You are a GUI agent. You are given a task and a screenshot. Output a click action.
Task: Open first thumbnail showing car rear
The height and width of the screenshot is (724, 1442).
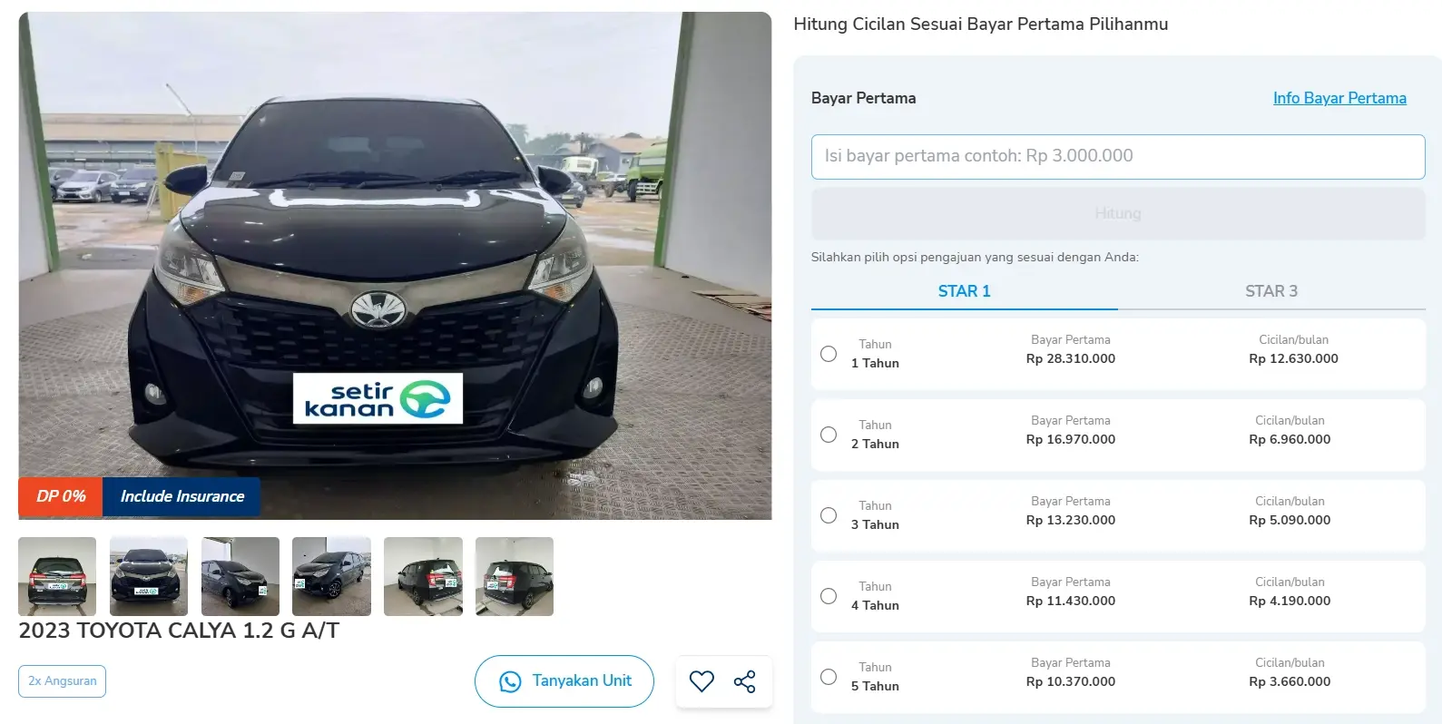tap(57, 576)
